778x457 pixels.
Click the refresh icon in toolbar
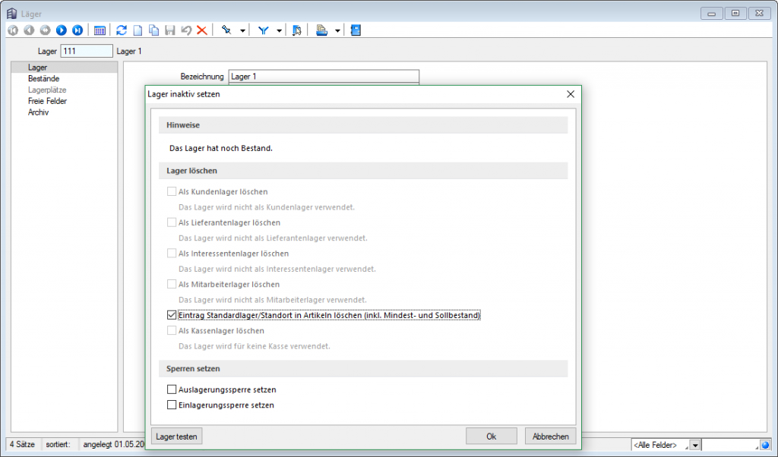[122, 30]
